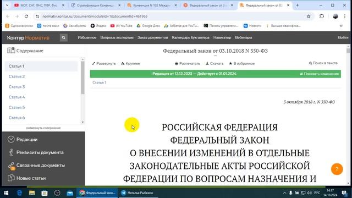Click contents list scrollbar thumb
This screenshot has height=198, width=352.
(x=82, y=78)
